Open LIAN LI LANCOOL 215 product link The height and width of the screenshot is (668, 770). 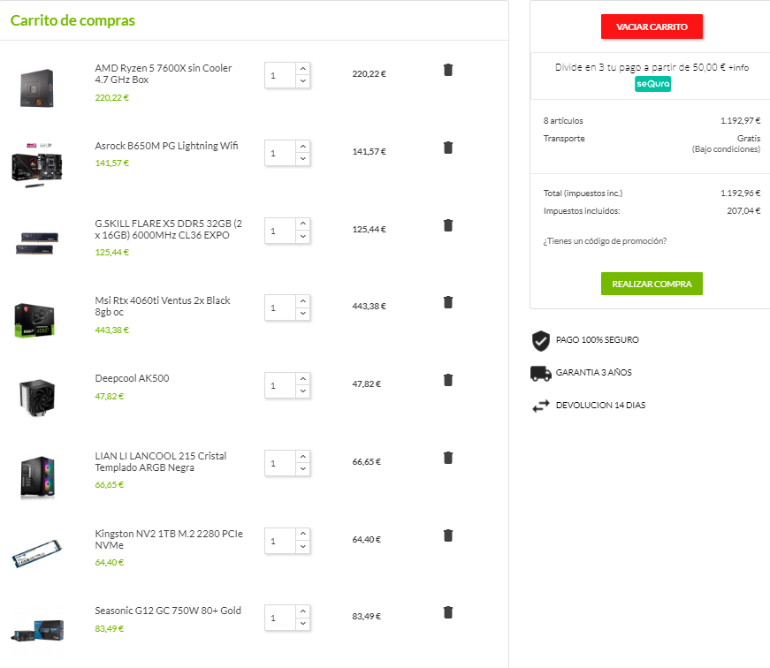tap(161, 461)
